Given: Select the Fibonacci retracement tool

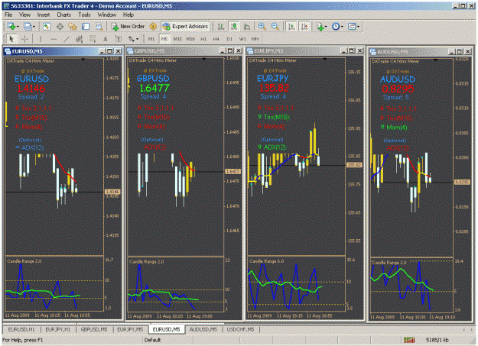Looking at the screenshot, I should 93,39.
